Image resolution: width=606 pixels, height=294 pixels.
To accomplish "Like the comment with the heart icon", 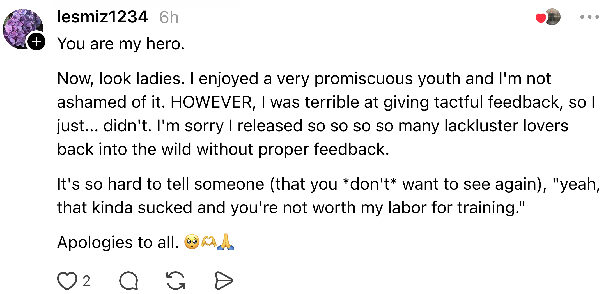I will pos(67,281).
